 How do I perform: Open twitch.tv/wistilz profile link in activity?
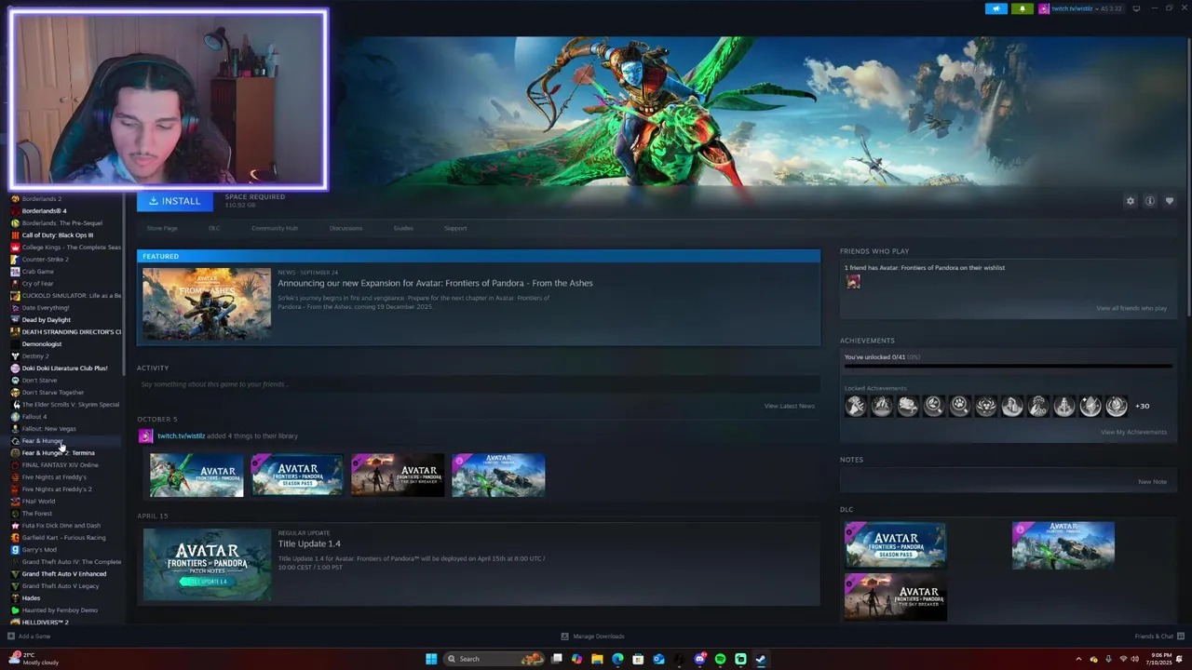pos(182,435)
